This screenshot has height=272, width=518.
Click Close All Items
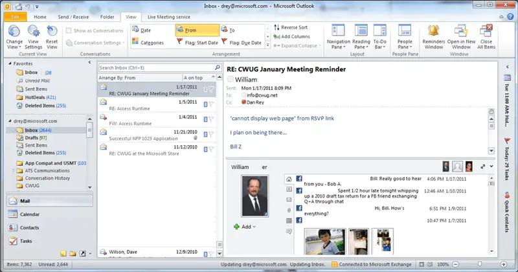[486, 37]
